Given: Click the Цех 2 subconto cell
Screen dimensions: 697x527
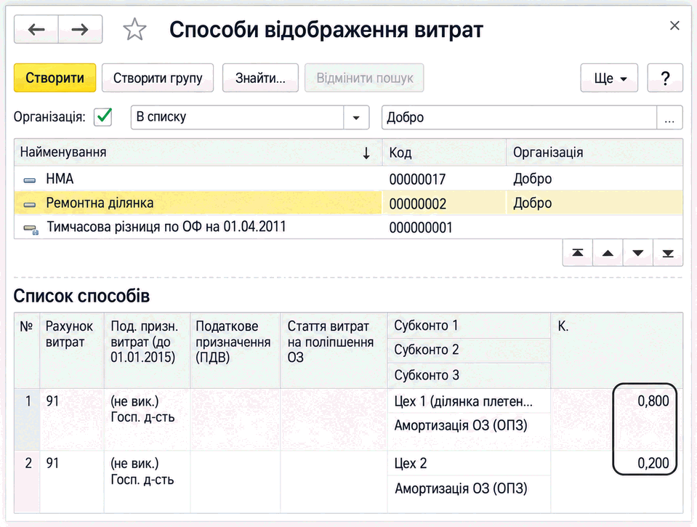Looking at the screenshot, I should pos(469,464).
